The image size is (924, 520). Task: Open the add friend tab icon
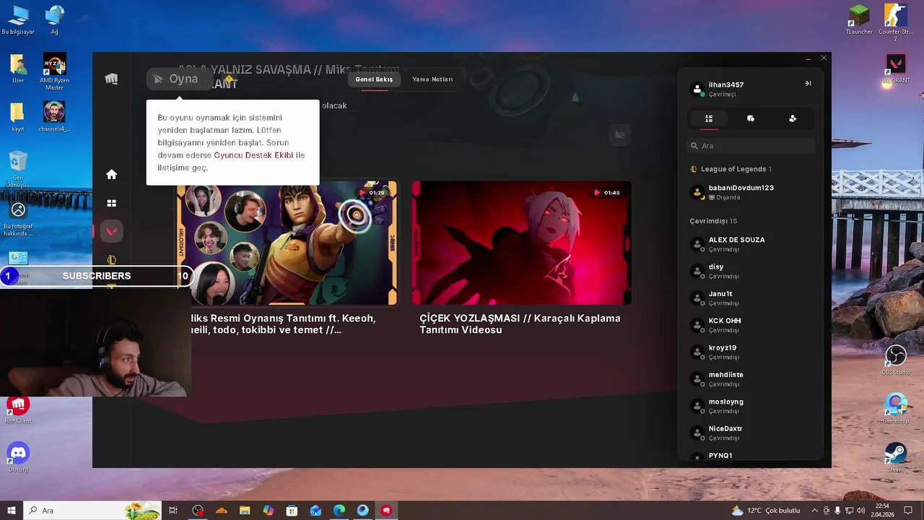[x=793, y=118]
